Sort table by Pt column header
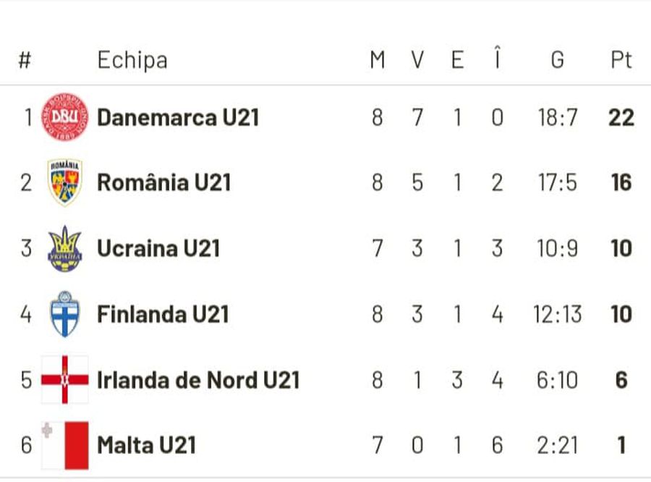Screen dimensions: 651x482 [x=621, y=60]
